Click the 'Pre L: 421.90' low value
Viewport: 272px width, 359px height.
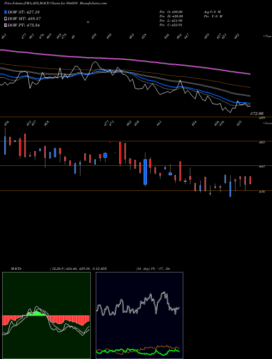coord(171,21)
